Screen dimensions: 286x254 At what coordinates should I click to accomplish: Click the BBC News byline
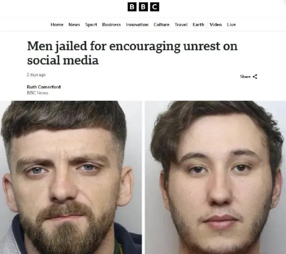(x=37, y=93)
